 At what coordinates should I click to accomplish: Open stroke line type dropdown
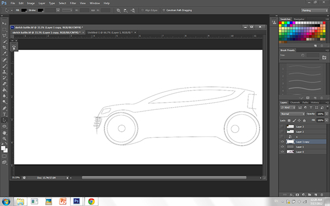(x=67, y=10)
